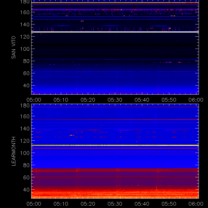The width and height of the screenshot is (208, 208).
Task: Click 06:00 under the San Vito plot
Action: 196,100
